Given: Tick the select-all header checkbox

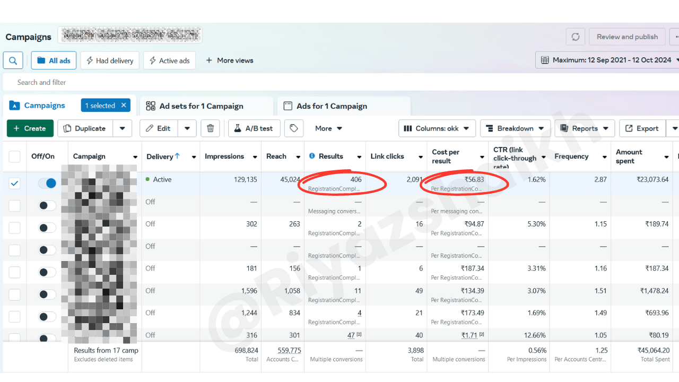Looking at the screenshot, I should click(x=14, y=157).
